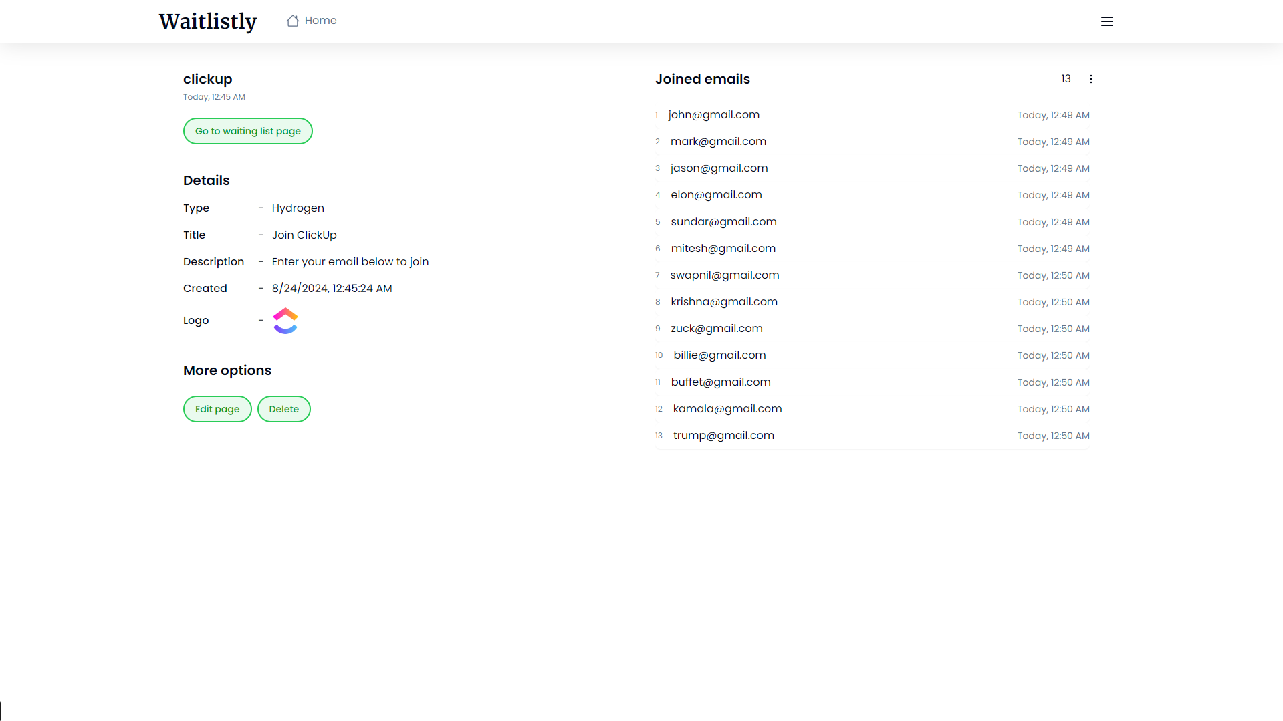1283x721 pixels.
Task: Click the timestamp beside trump@gmail.com
Action: 1054,436
